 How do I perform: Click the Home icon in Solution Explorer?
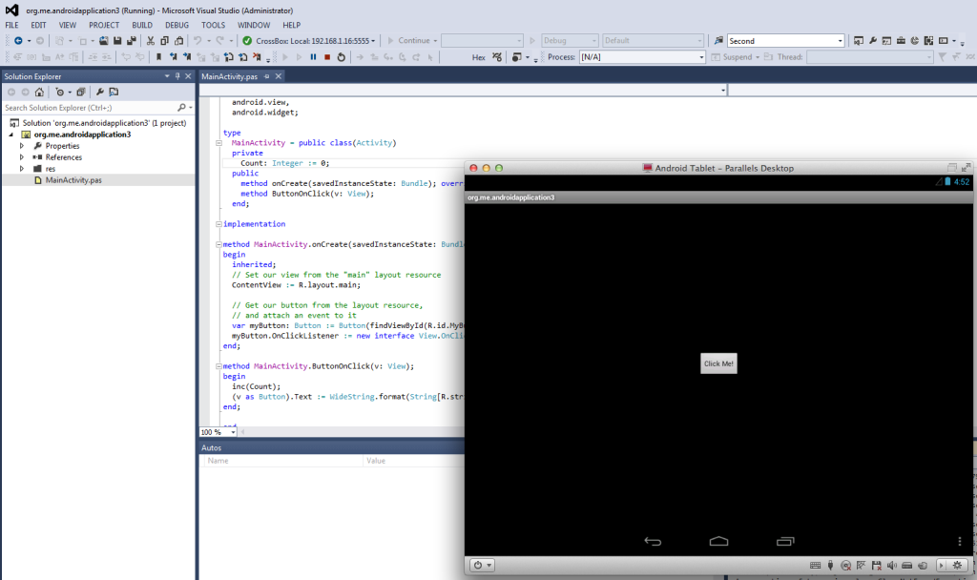pyautogui.click(x=39, y=92)
